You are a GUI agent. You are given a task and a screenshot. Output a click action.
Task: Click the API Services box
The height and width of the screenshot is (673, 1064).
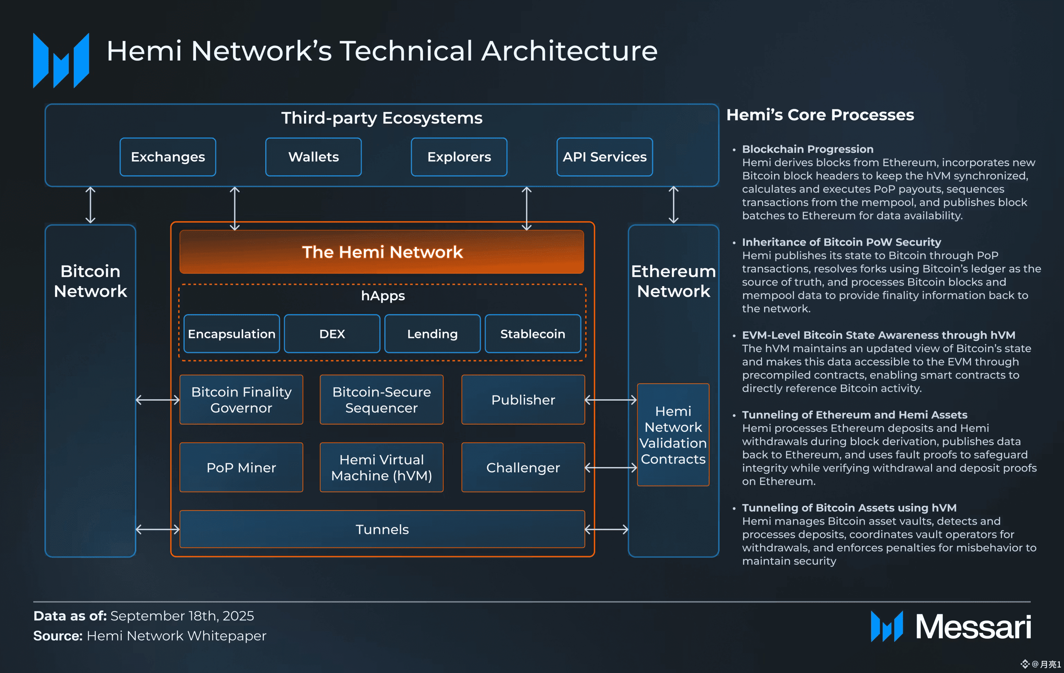[604, 157]
